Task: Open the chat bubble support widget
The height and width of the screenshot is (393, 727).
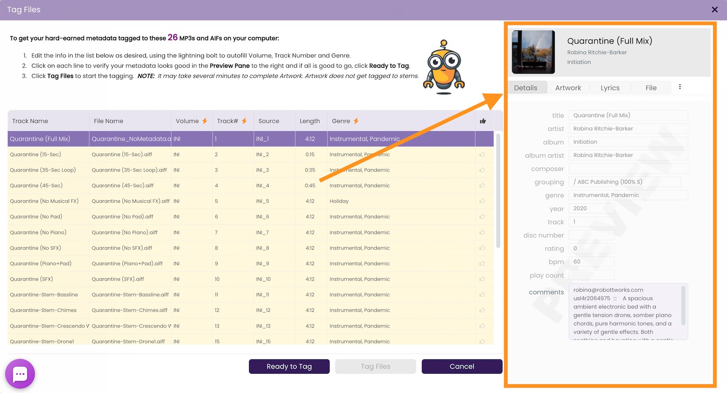Action: coord(20,374)
